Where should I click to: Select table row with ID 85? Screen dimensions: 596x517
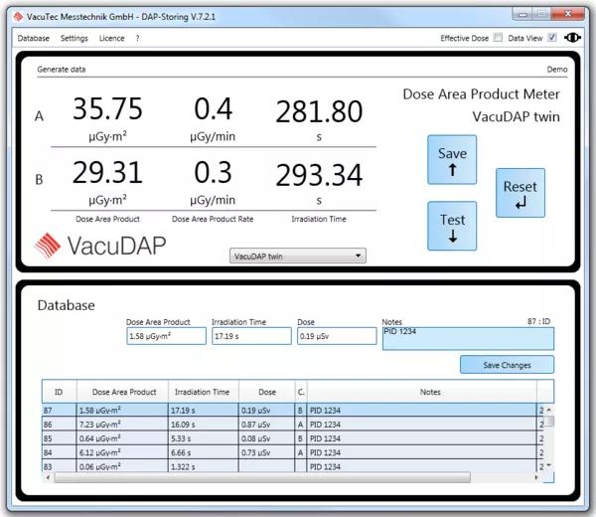pyautogui.click(x=293, y=438)
